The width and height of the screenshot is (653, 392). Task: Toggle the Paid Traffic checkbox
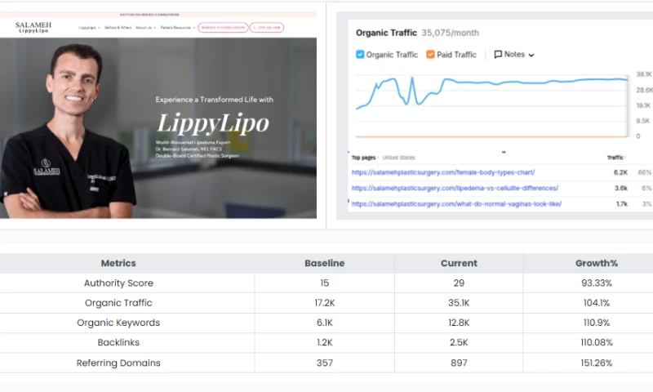430,55
